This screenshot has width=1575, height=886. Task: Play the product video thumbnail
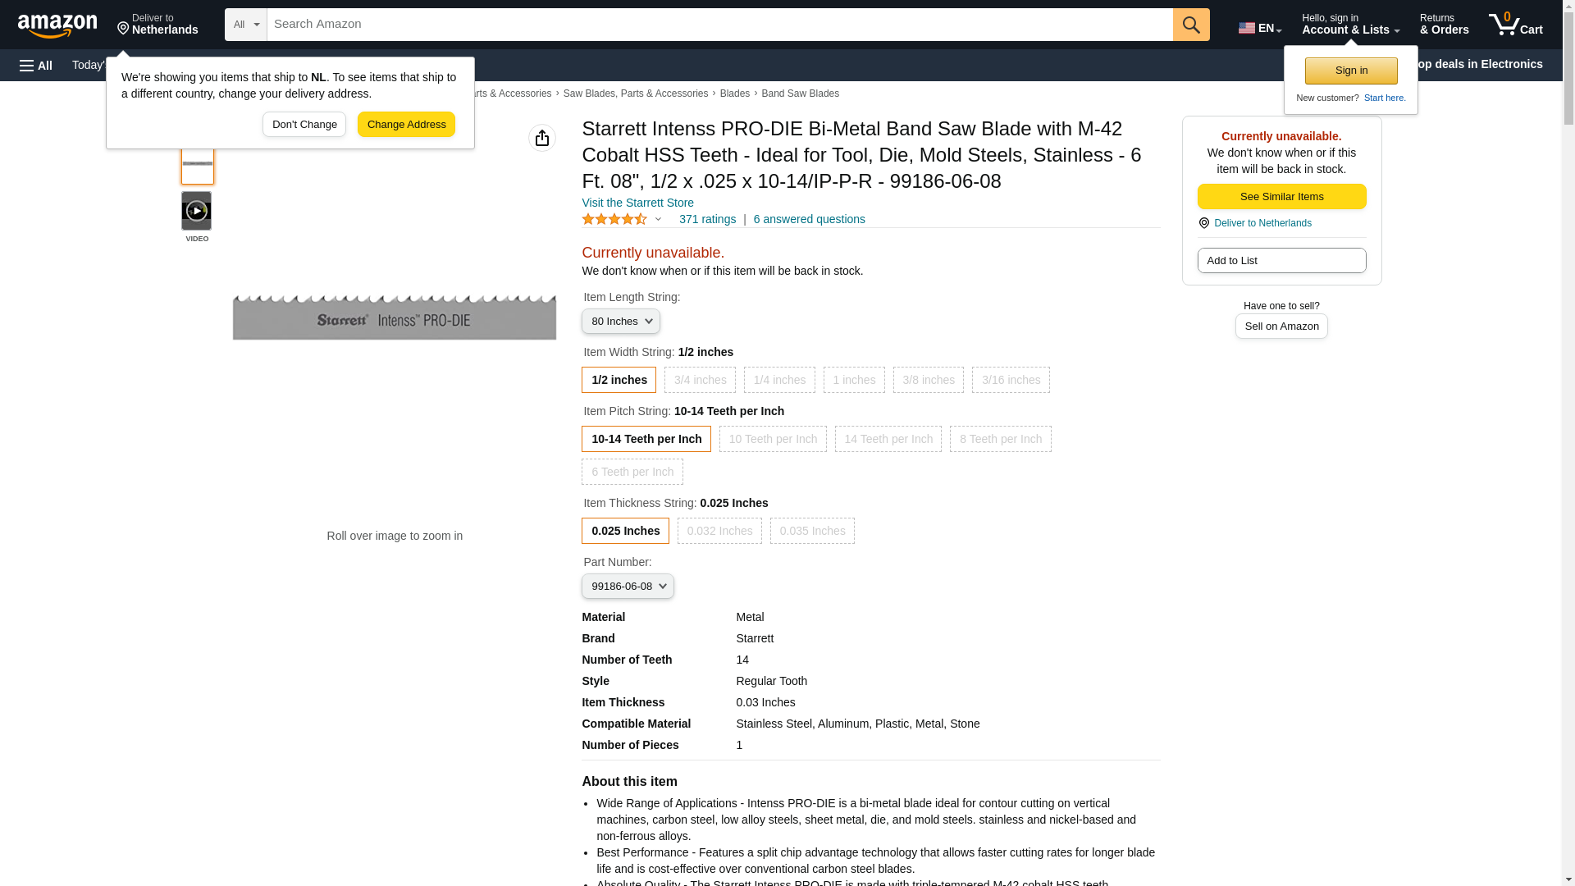196,212
